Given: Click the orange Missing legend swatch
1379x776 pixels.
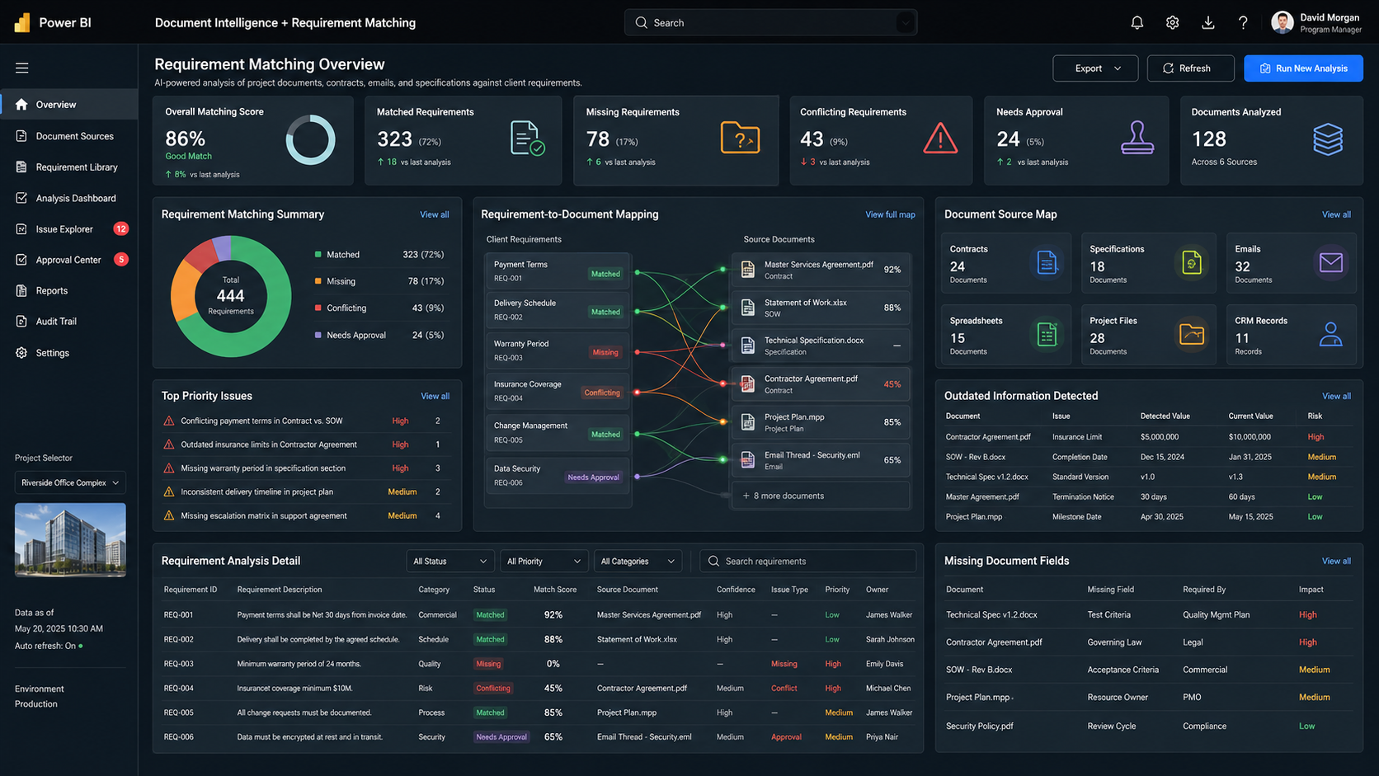Looking at the screenshot, I should (x=318, y=281).
